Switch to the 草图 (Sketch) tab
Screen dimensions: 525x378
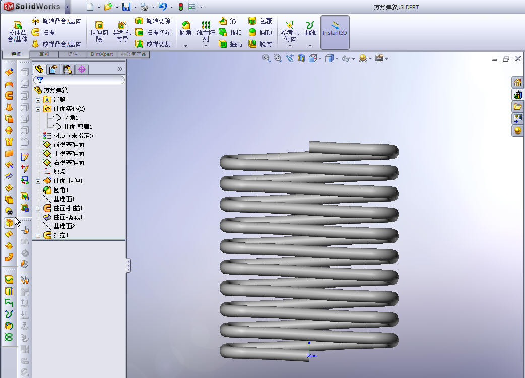pyautogui.click(x=44, y=54)
